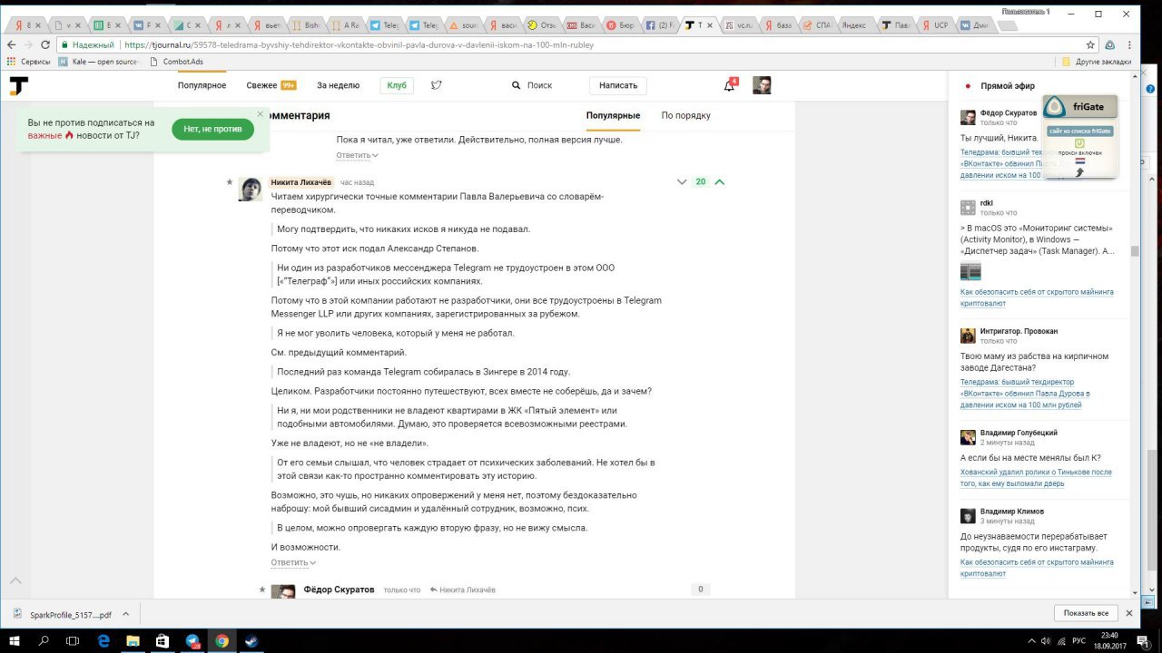The width and height of the screenshot is (1162, 653).
Task: Open Microsoft Store from the taskbar
Action: click(x=162, y=640)
